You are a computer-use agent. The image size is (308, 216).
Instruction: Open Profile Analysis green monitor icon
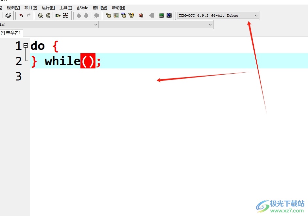click(x=162, y=15)
